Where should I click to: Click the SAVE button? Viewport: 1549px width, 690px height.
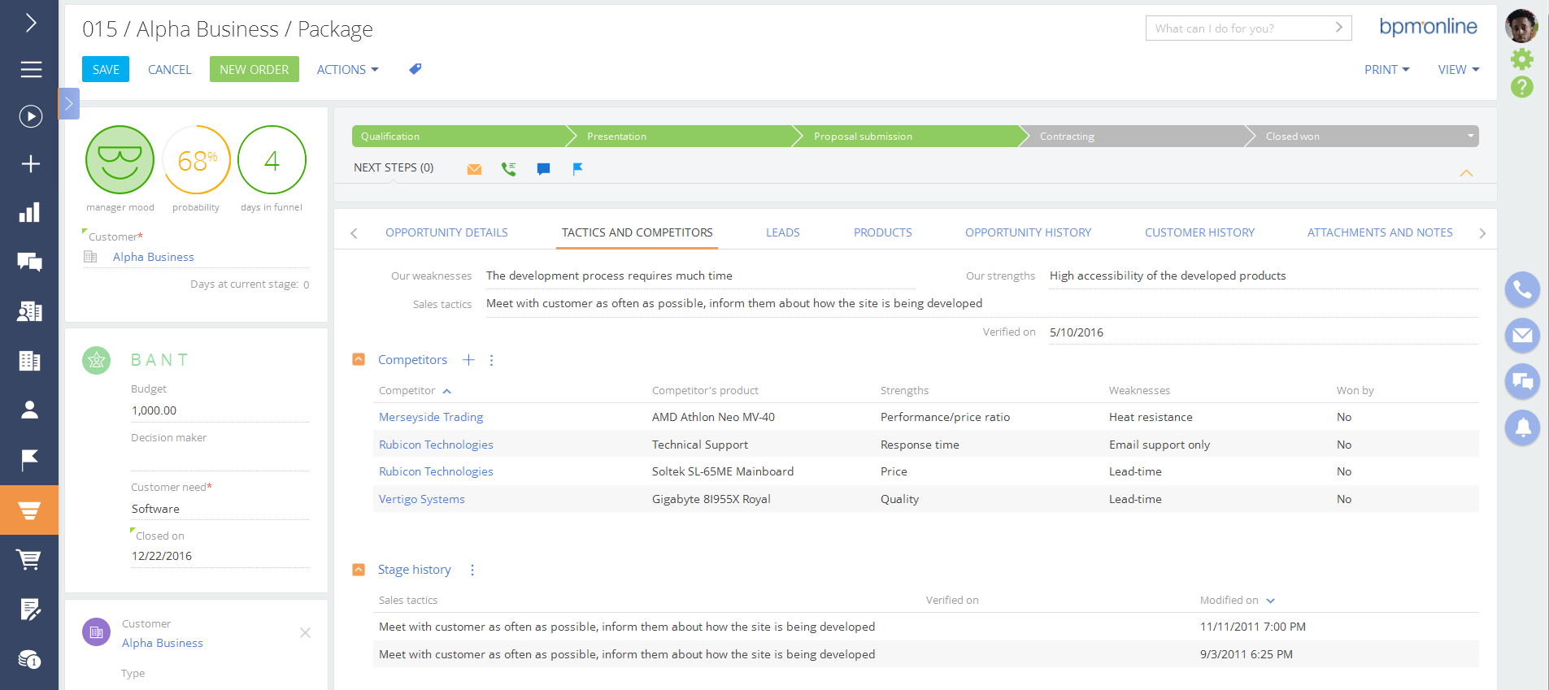coord(106,69)
